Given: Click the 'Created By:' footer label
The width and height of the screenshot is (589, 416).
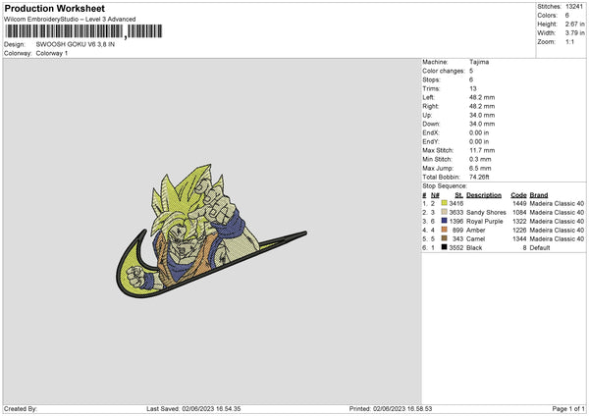Looking at the screenshot, I should point(21,409).
